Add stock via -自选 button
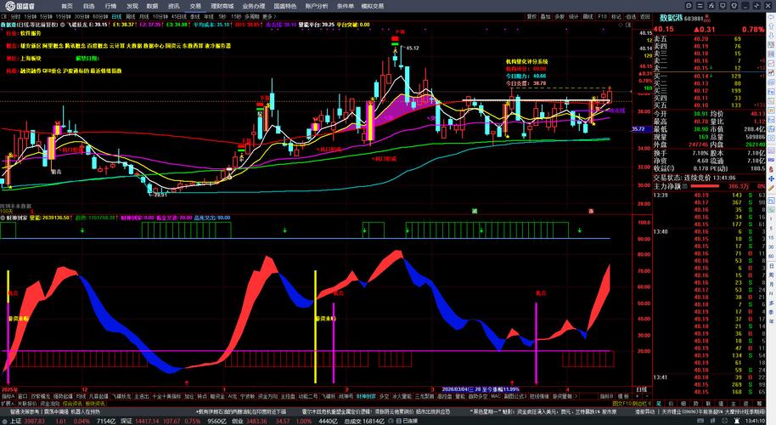The height and width of the screenshot is (425, 776). (630, 16)
